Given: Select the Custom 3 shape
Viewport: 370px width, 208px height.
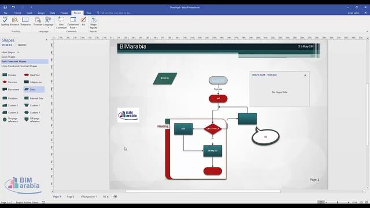Looking at the screenshot, I should click(10, 113).
